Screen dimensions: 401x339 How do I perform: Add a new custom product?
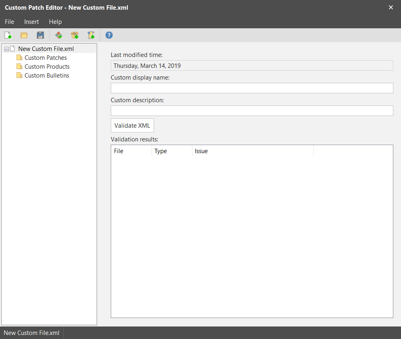(x=74, y=35)
